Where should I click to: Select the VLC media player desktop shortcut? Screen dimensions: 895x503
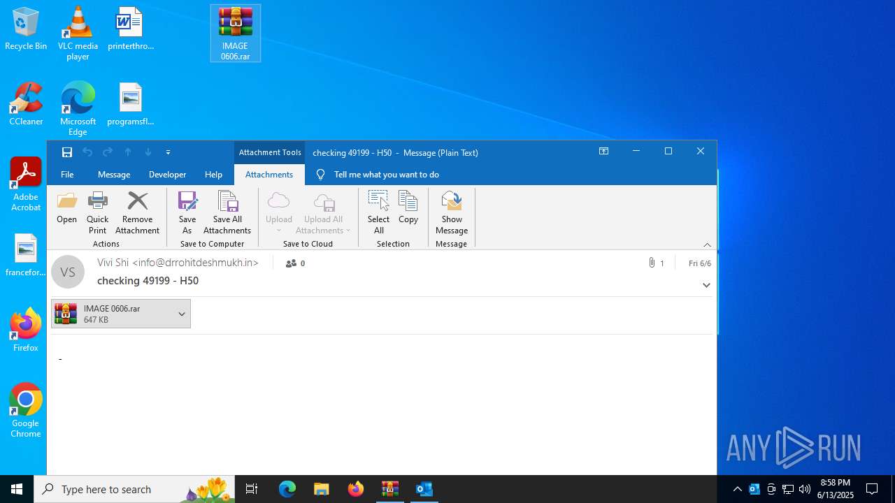pyautogui.click(x=78, y=34)
